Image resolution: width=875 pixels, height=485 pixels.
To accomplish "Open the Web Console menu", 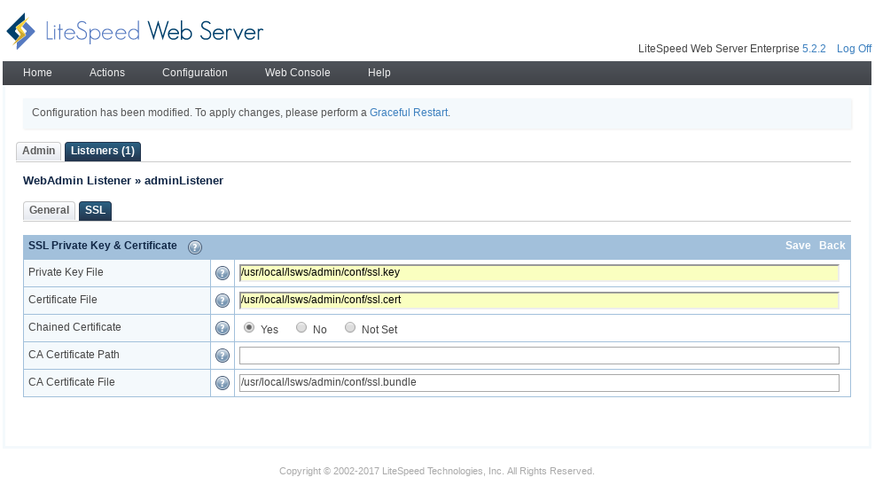I will (298, 73).
